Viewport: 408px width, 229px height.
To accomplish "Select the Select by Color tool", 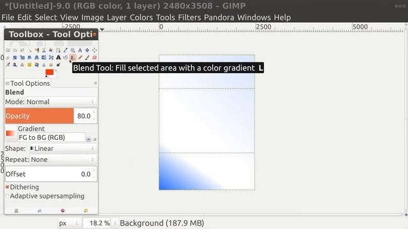I will pos(37,50).
